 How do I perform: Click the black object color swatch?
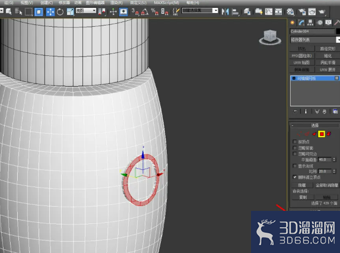tap(338, 31)
